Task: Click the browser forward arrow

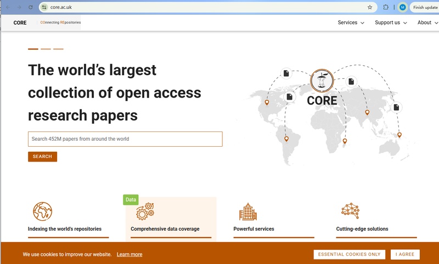Action: (19, 7)
